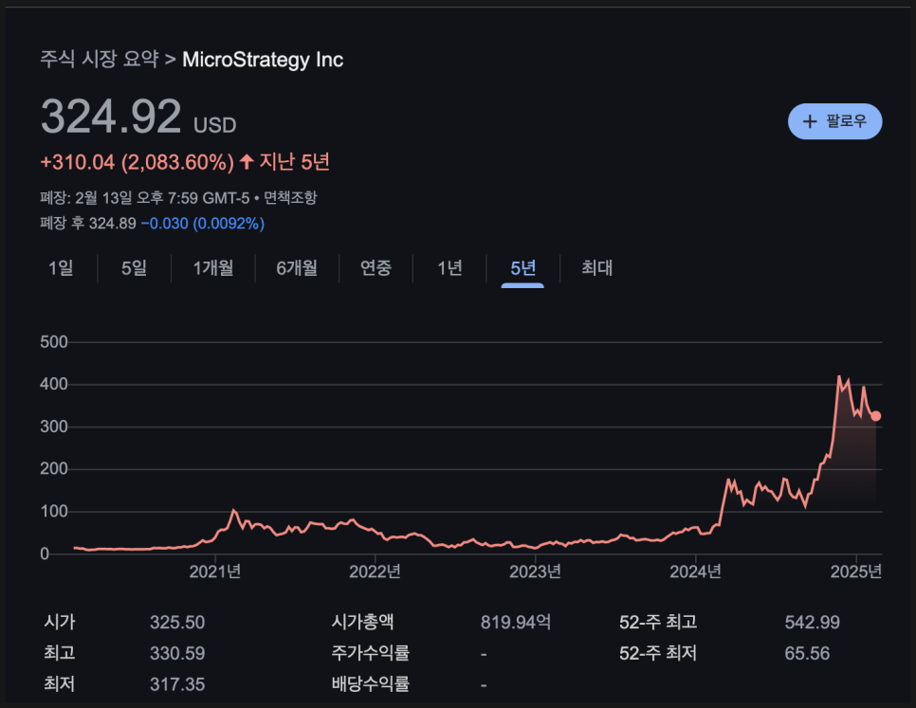Viewport: 916px width, 708px height.
Task: Click the 2021년 x-axis label
Action: pyautogui.click(x=215, y=572)
